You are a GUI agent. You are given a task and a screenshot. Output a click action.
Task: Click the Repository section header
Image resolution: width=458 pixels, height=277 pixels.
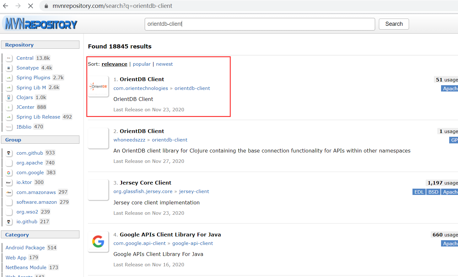tap(40, 45)
